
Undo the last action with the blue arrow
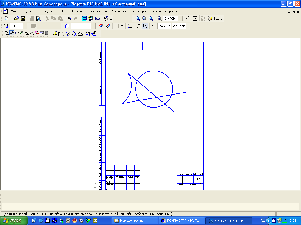coord(69,18)
